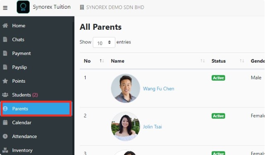This screenshot has height=155, width=265.
Task: Click the star icon for Points
Action: [5, 81]
